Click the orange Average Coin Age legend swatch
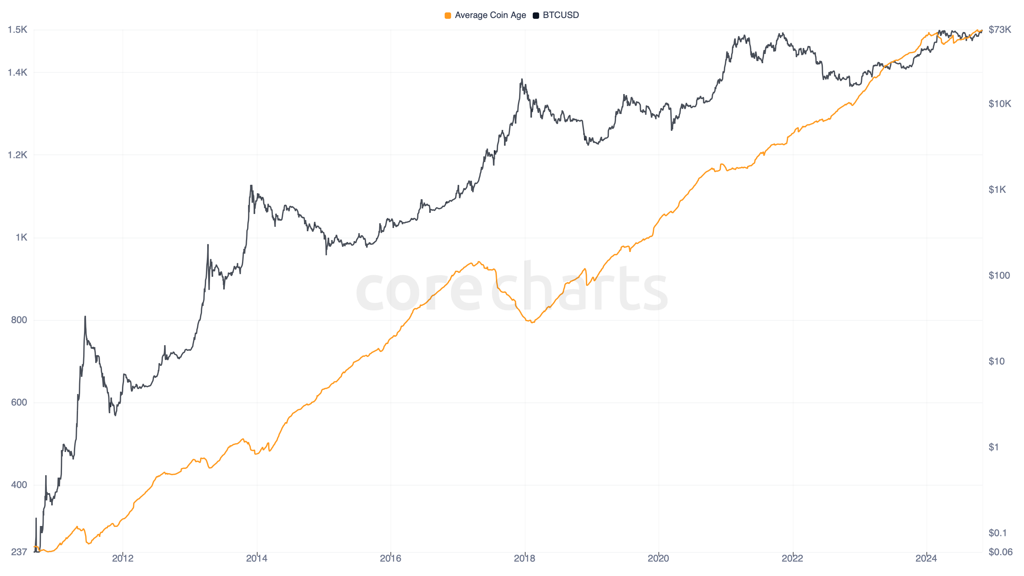Image resolution: width=1024 pixels, height=576 pixels. 448,16
